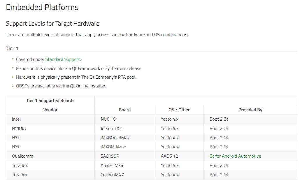302x183 pixels.
Task: Select the iMX8QuadMax board cell
Action: [124, 138]
